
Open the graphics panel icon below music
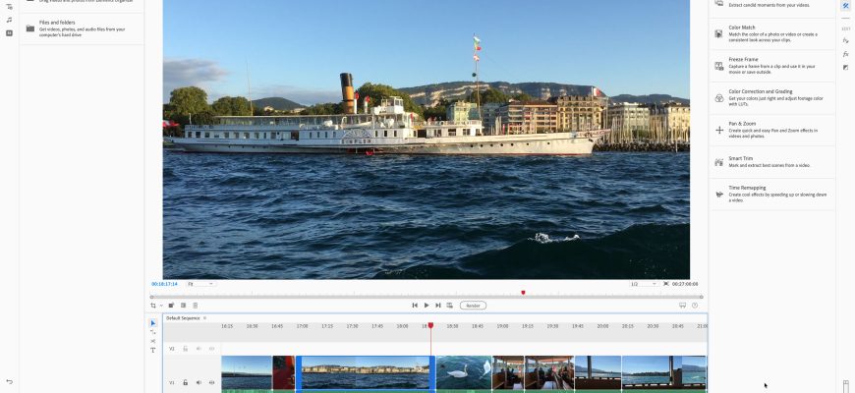pos(9,33)
